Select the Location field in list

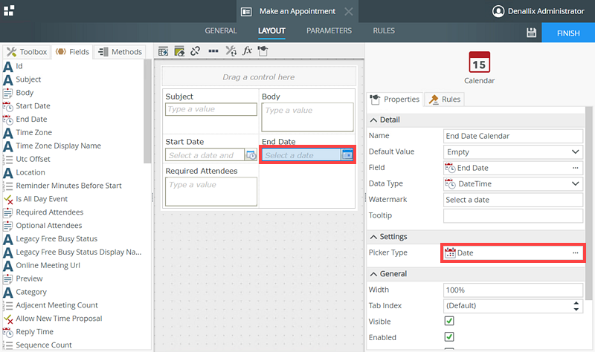(30, 172)
